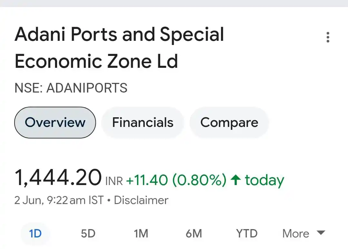348x249 pixels.
Task: Switch chart to the 1M range
Action: point(140,234)
